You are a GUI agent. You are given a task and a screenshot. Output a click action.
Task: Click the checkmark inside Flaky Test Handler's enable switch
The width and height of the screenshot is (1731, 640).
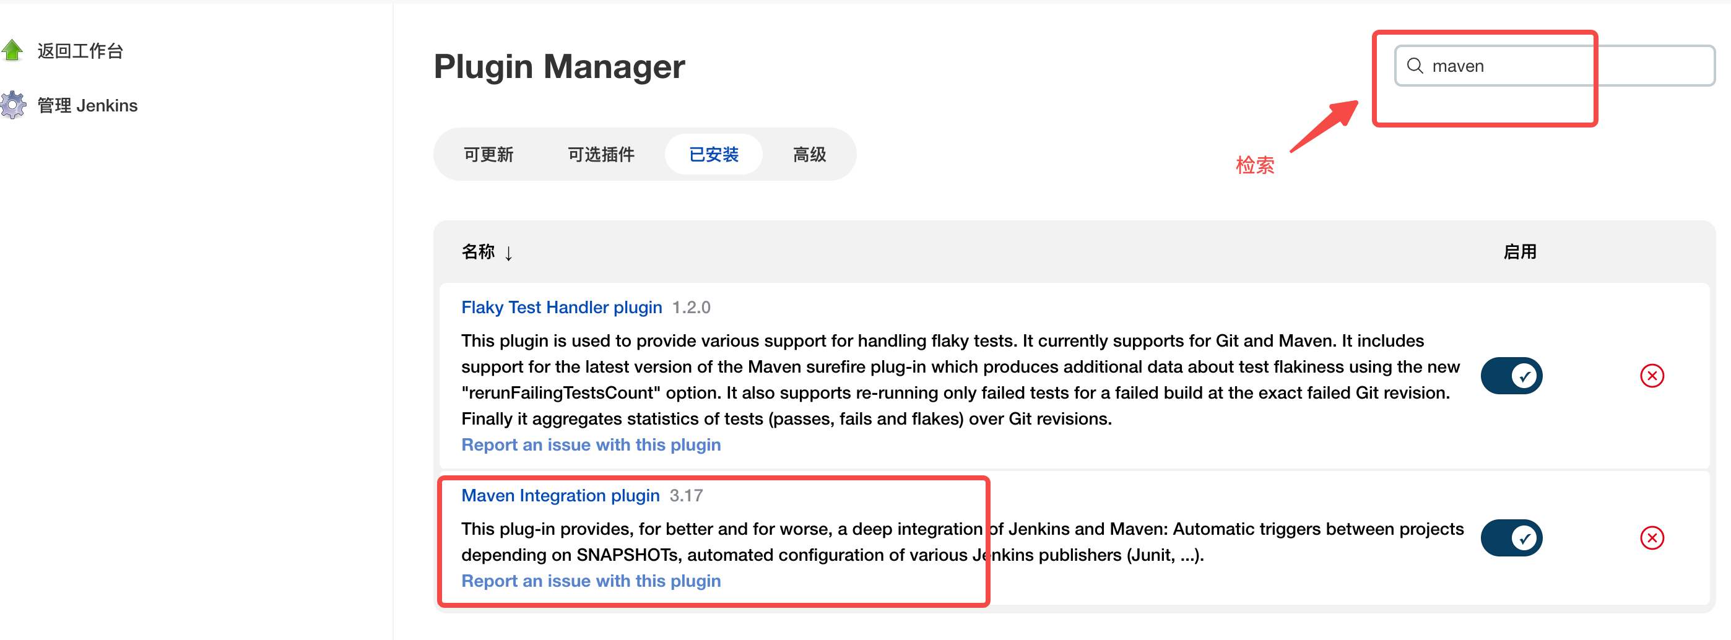pos(1524,376)
